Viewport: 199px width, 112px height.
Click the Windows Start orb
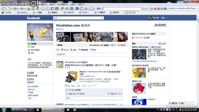point(4,110)
